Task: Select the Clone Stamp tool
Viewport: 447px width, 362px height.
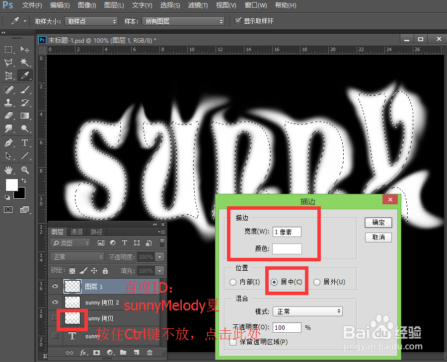Action: (x=8, y=103)
